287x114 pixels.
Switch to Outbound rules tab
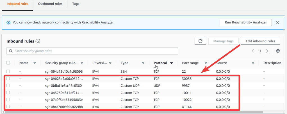(x=50, y=4)
